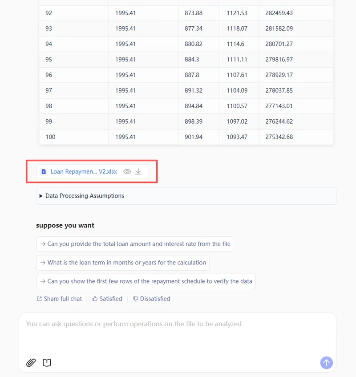Select the total loan amount suggestion
Image resolution: width=356 pixels, height=377 pixels.
[135, 244]
